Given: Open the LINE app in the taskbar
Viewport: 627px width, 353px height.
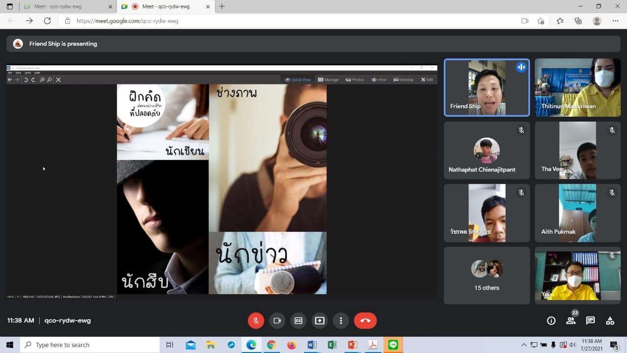Looking at the screenshot, I should click(393, 345).
